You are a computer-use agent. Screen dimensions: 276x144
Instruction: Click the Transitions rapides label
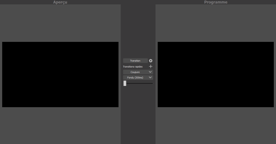[x=133, y=66]
